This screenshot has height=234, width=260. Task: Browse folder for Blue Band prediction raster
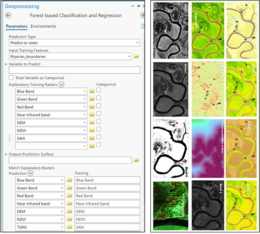tap(70, 180)
